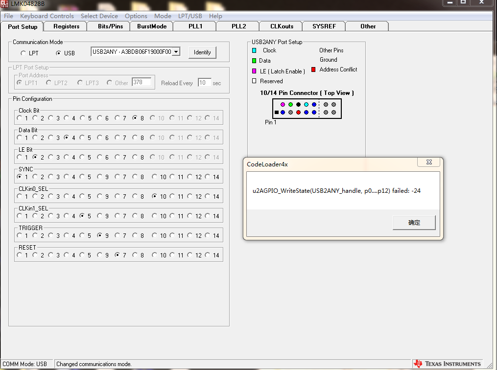Image resolution: width=497 pixels, height=370 pixels.
Task: Click the red pin in the connector diagram
Action: pos(298,112)
